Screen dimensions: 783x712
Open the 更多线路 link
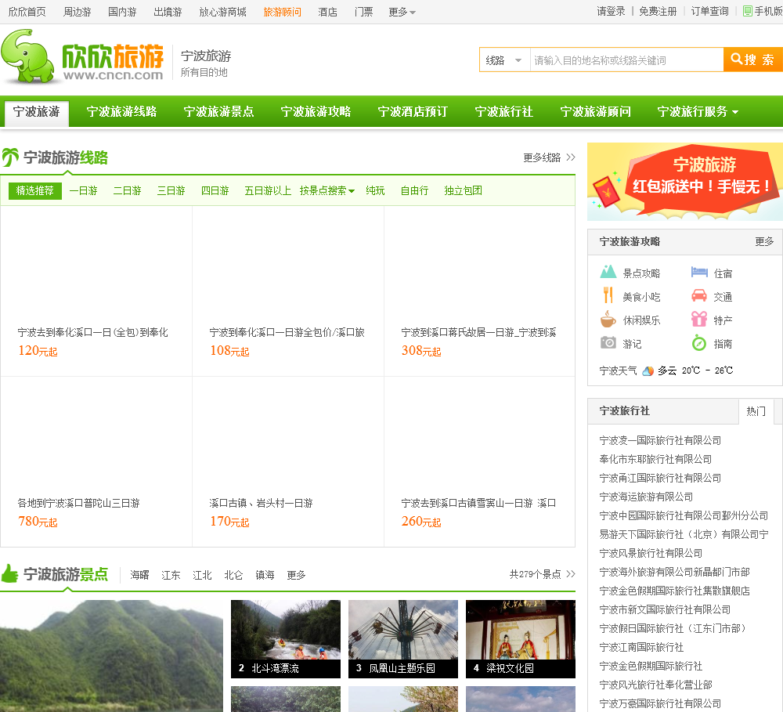[x=549, y=157]
